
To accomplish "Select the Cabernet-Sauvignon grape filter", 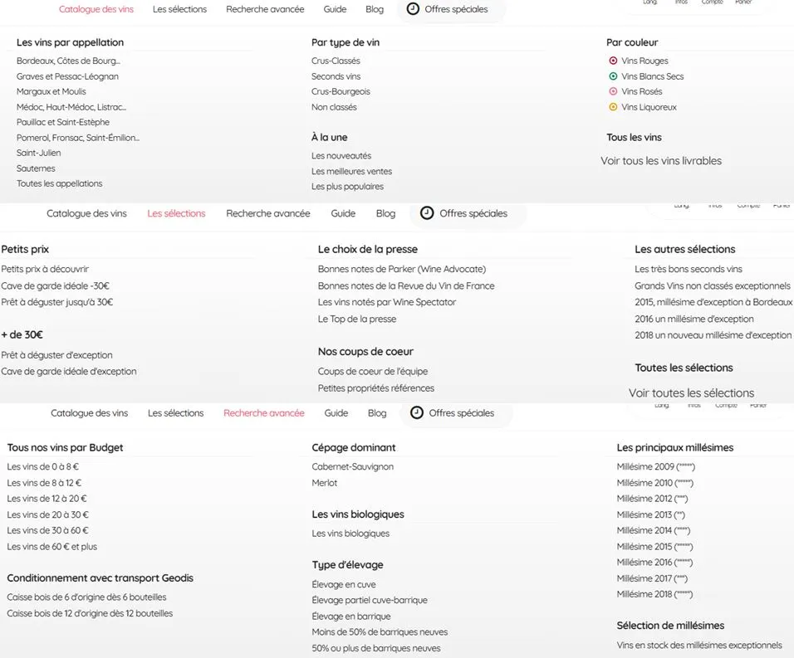I will 352,466.
